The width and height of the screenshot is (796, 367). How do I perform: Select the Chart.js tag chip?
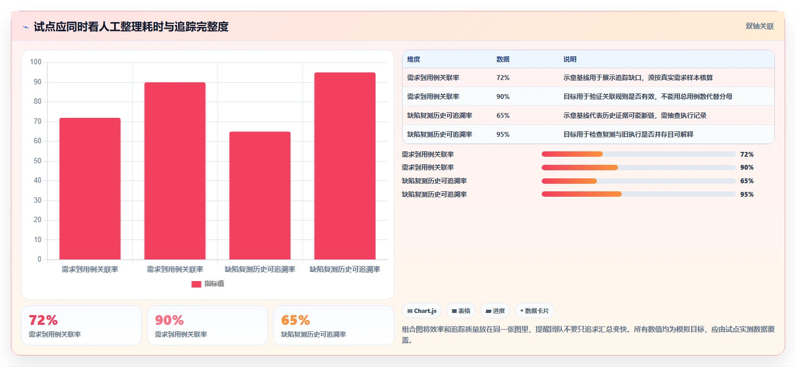(x=422, y=311)
